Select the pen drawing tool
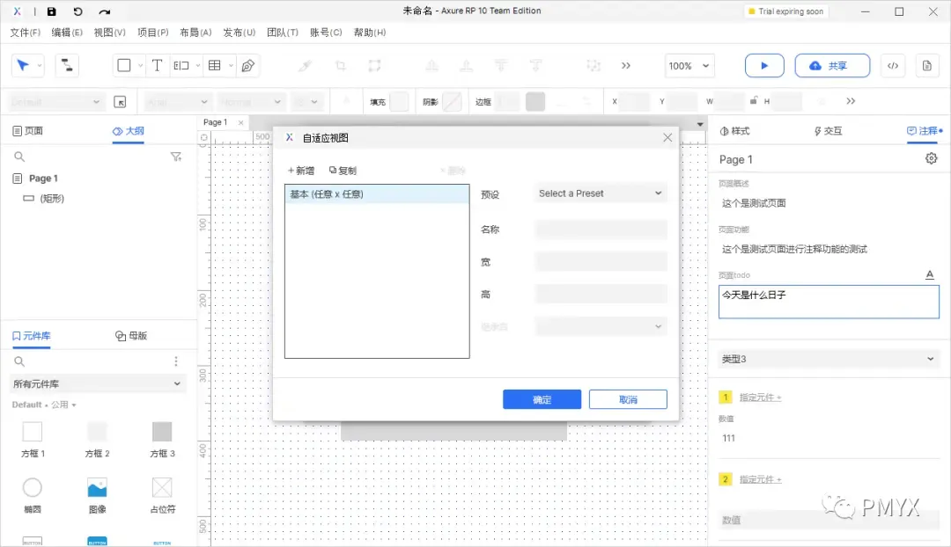This screenshot has width=951, height=547. [247, 65]
